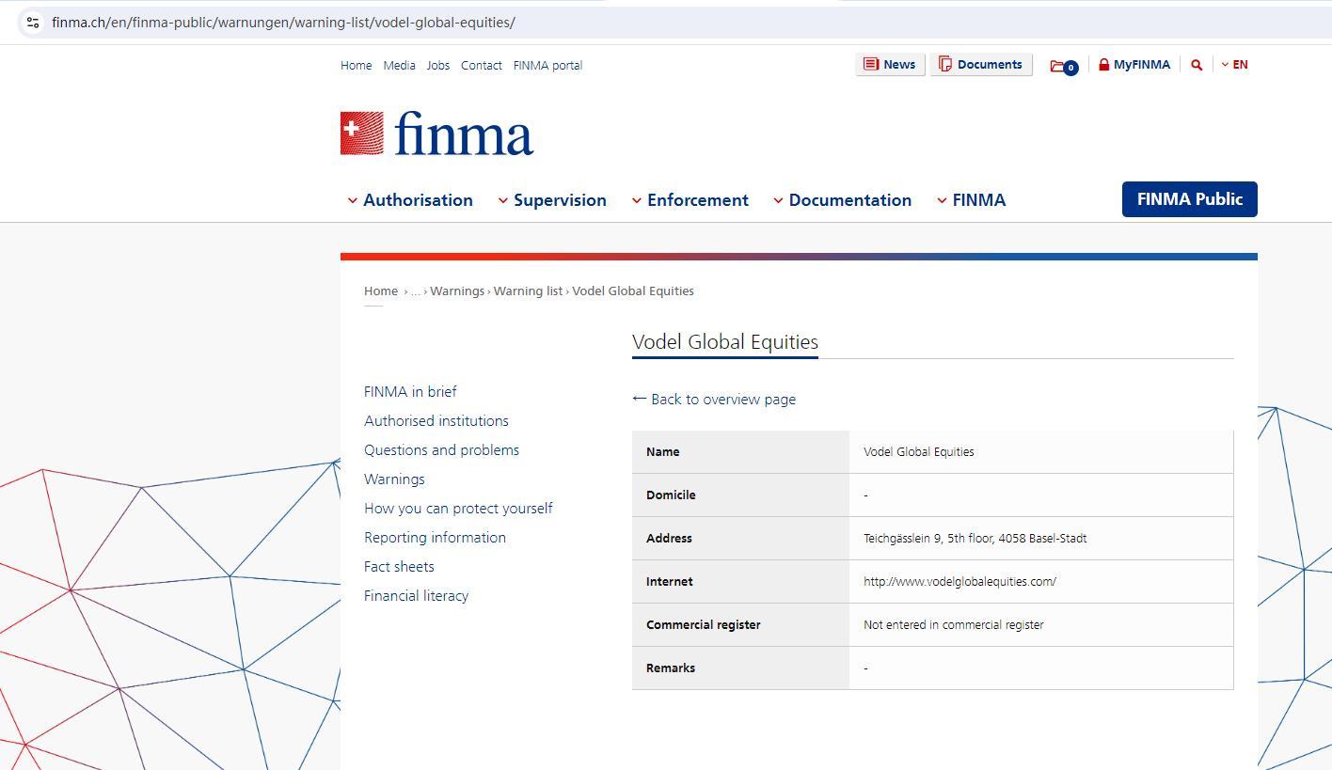The height and width of the screenshot is (770, 1332).
Task: Click the MyFINMA lock login
Action: [x=1134, y=65]
